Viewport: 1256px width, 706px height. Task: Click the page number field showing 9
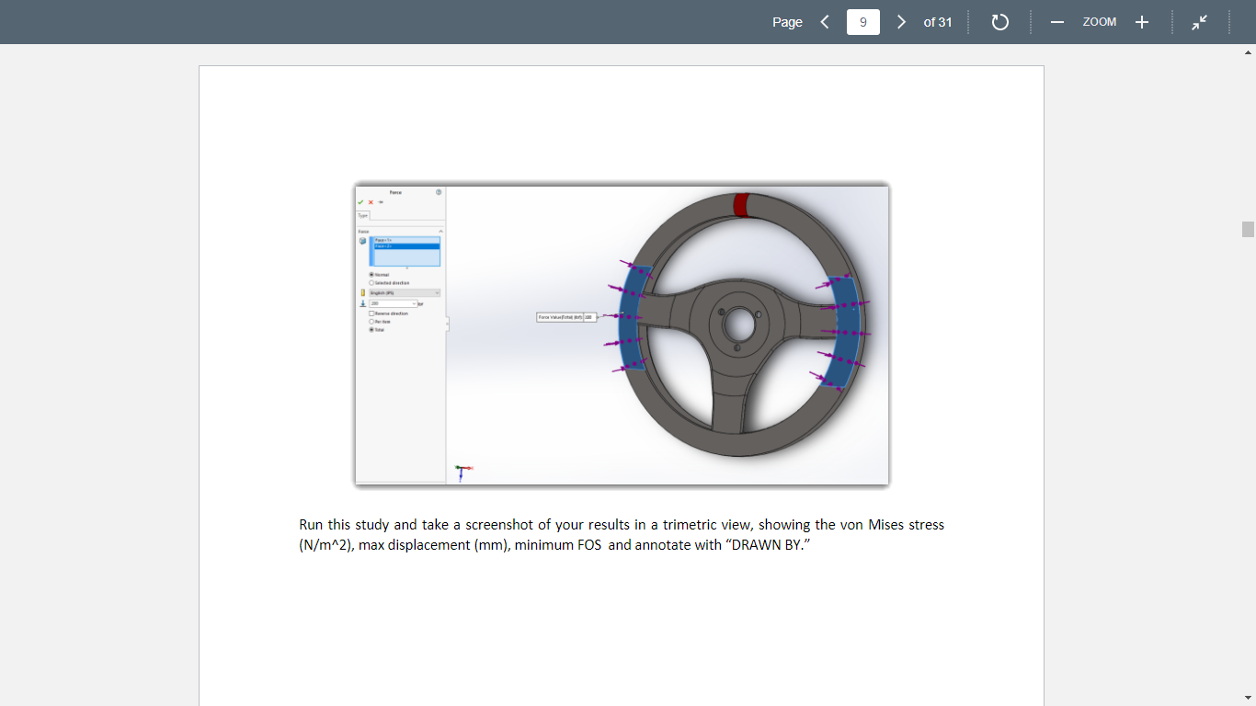click(862, 22)
